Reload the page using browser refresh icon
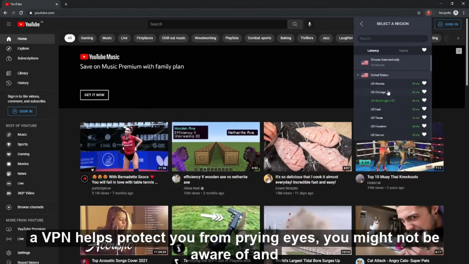469x264 pixels. click(21, 13)
